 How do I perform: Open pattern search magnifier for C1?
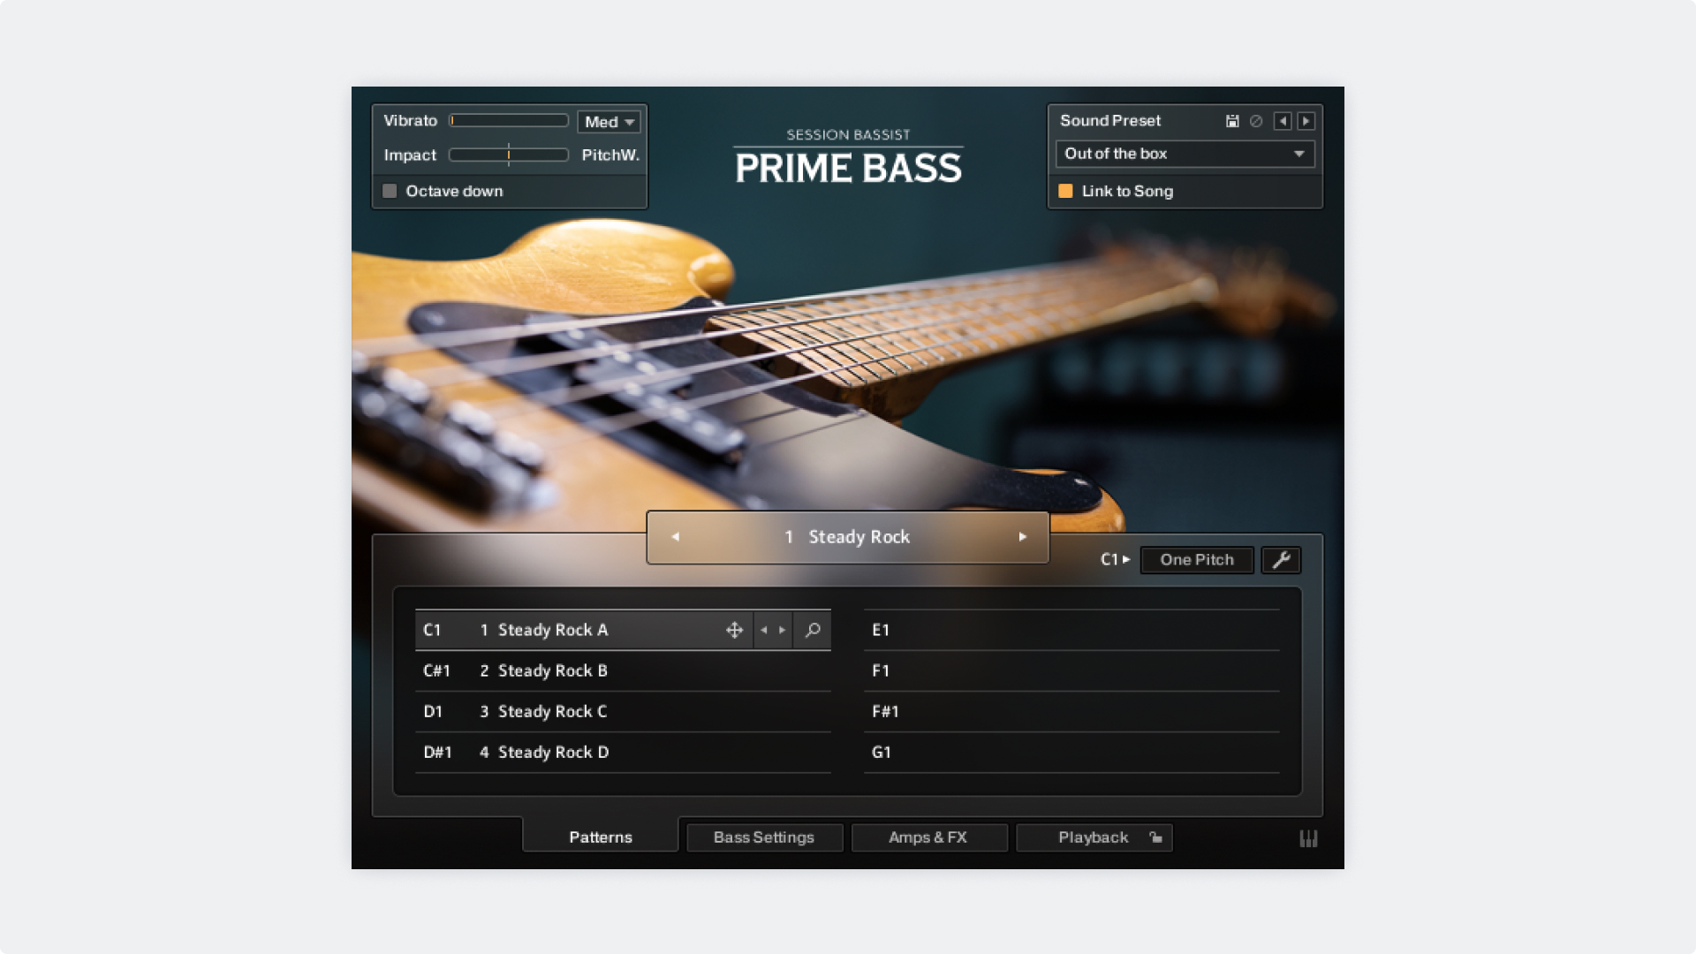[x=813, y=630]
